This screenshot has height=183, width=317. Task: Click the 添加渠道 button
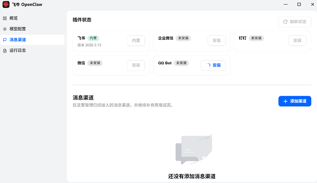294,101
